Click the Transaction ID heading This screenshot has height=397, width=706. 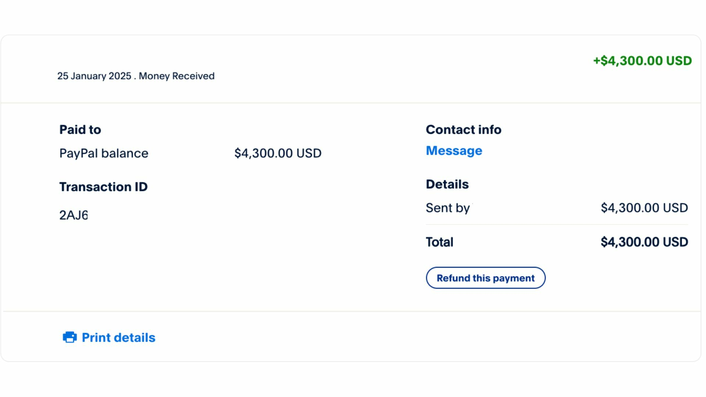click(x=103, y=187)
